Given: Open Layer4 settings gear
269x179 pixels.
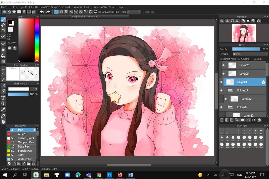Looking at the screenshot, I should (263, 82).
